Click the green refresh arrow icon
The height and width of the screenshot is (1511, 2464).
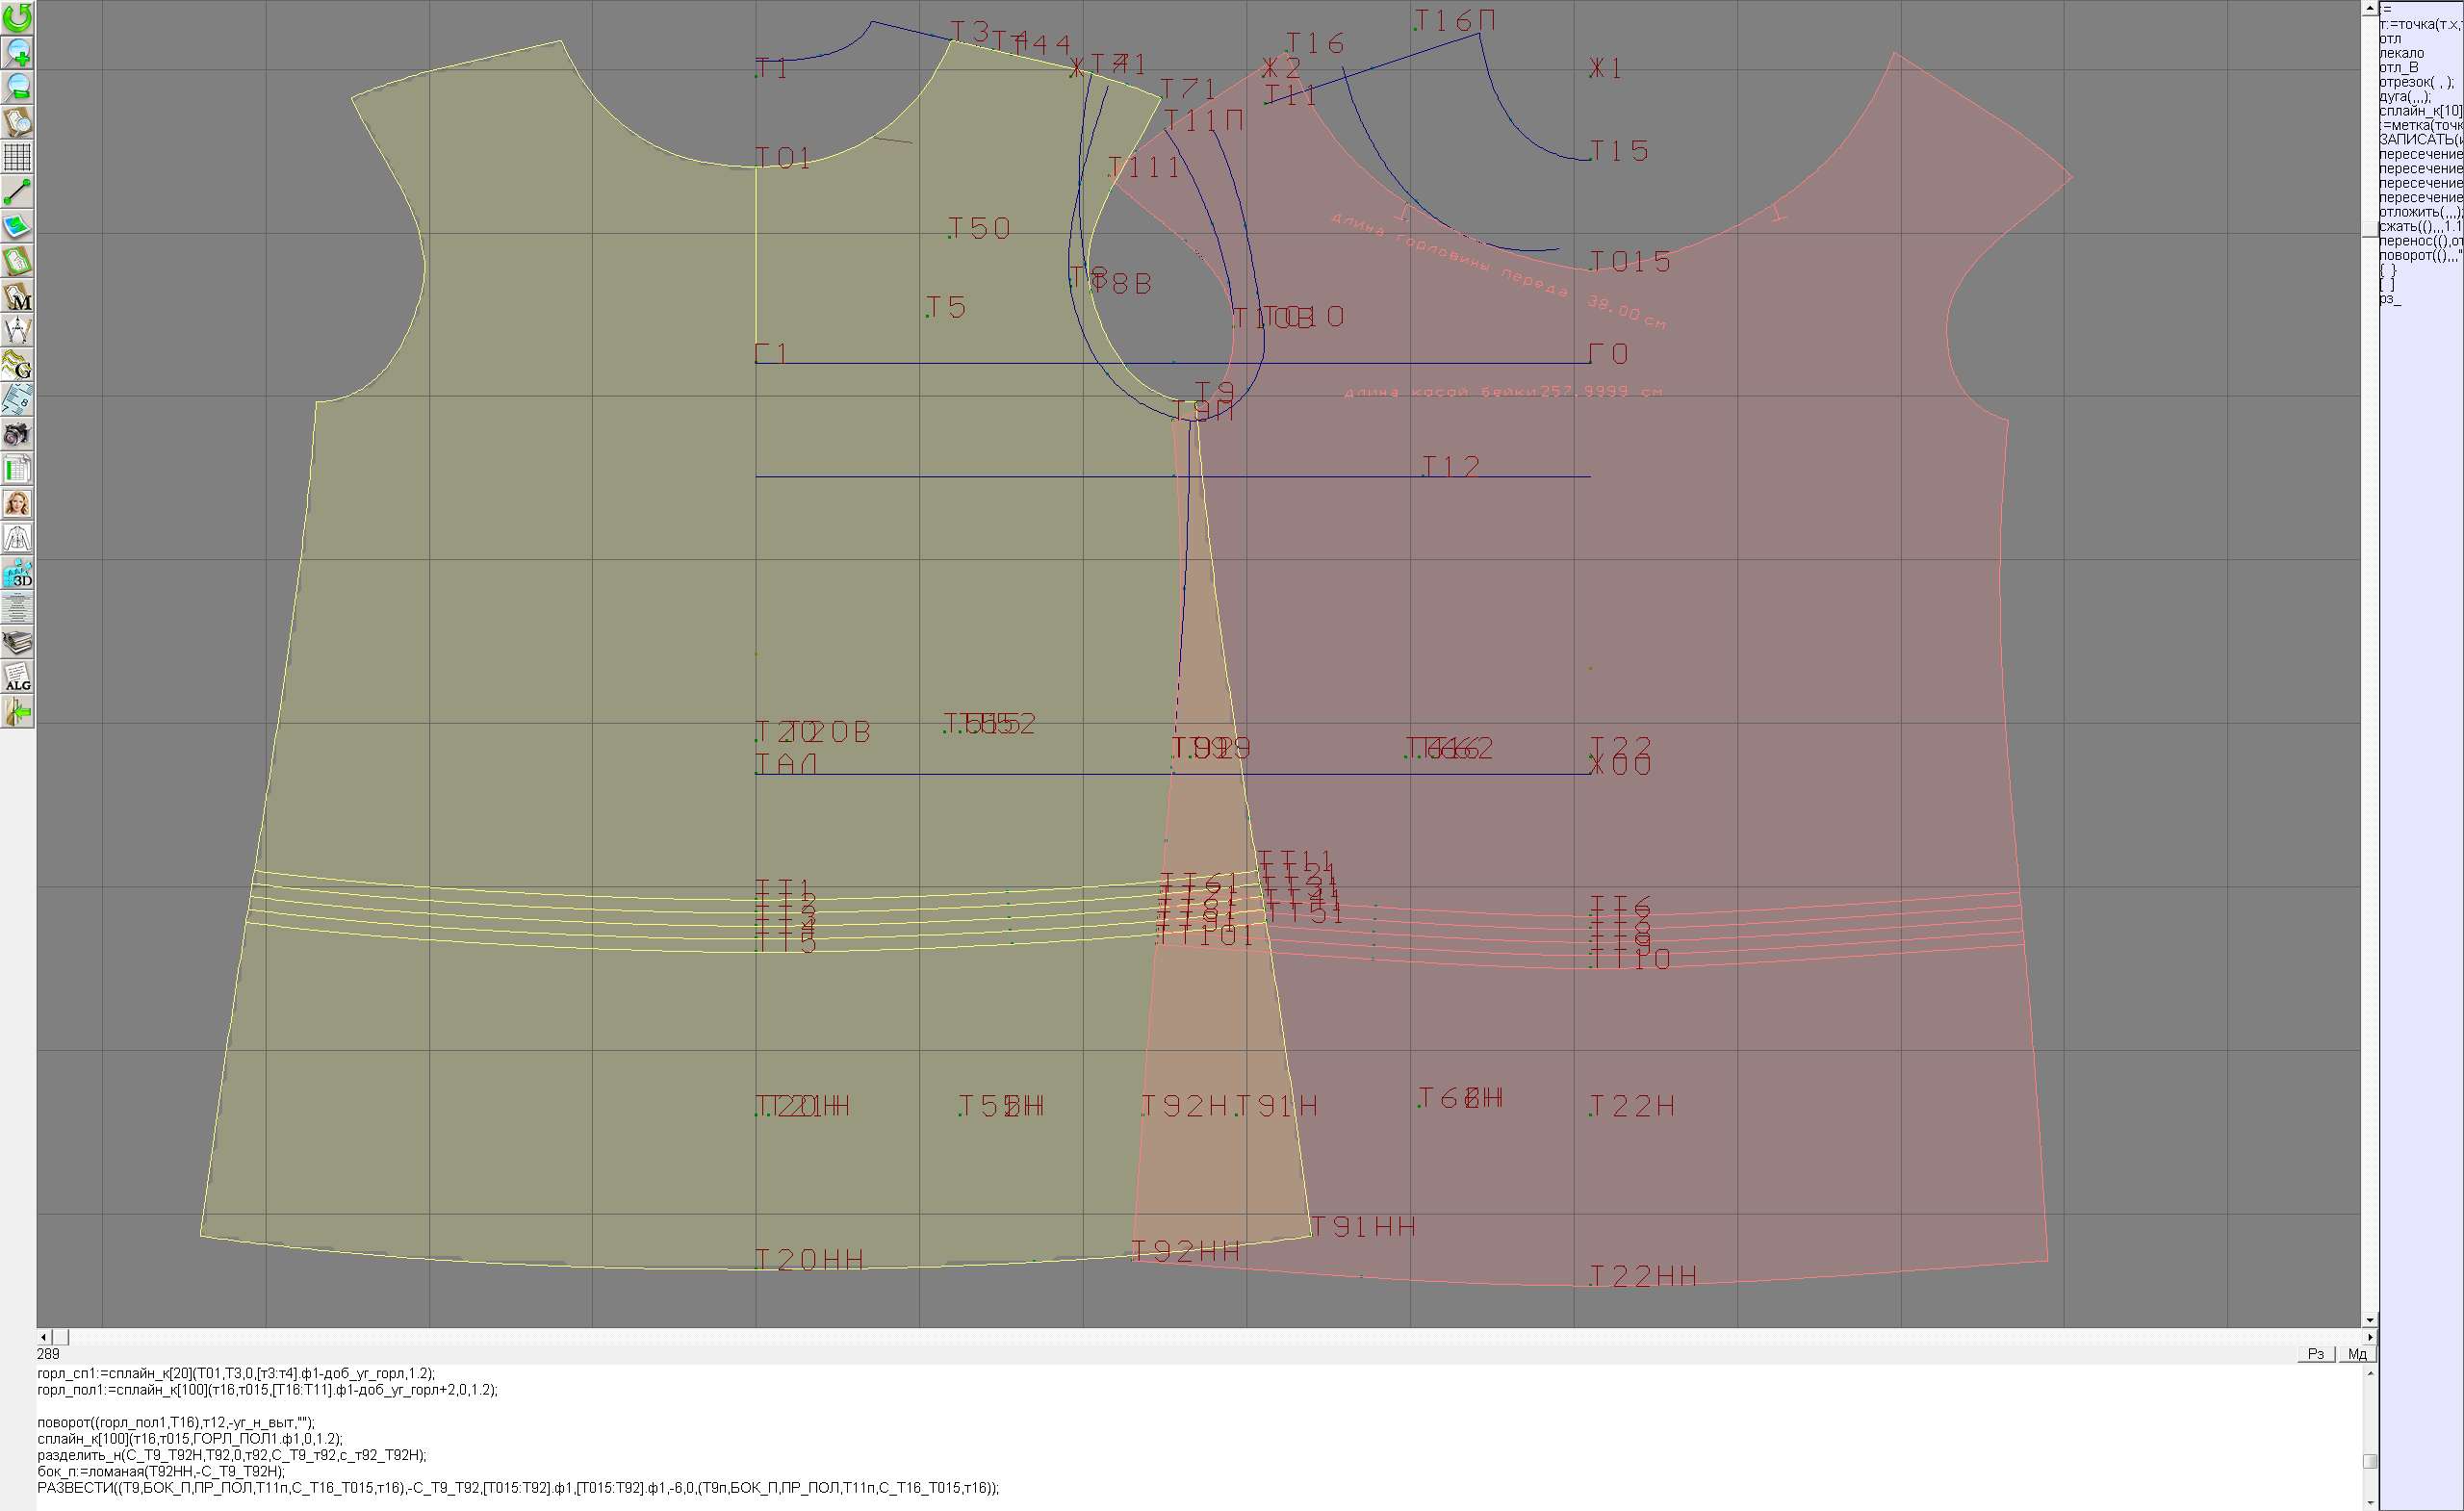(x=17, y=17)
